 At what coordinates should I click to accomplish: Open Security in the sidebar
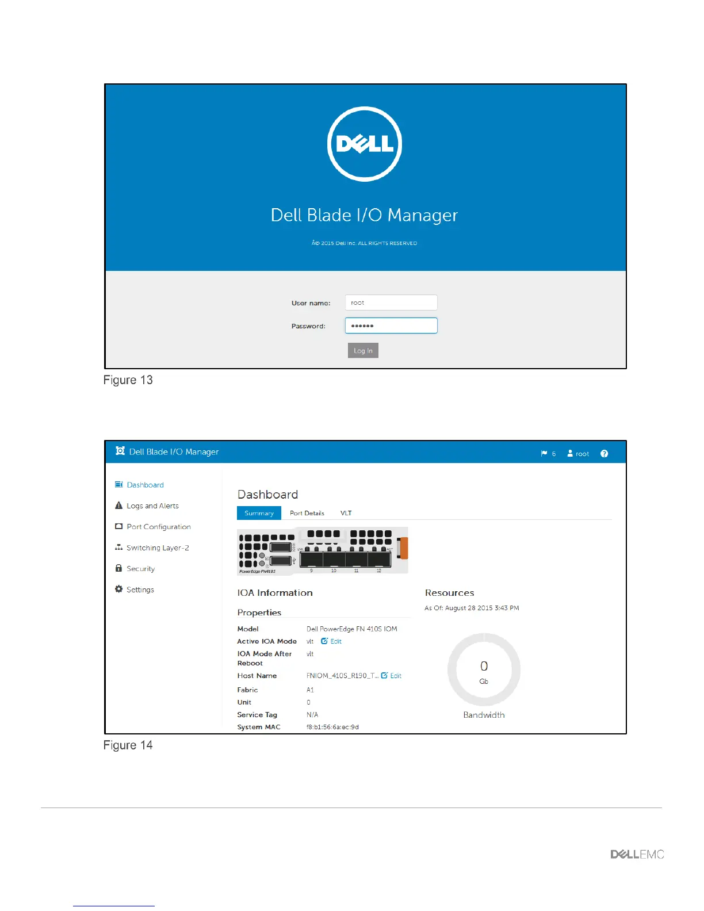[x=140, y=569]
